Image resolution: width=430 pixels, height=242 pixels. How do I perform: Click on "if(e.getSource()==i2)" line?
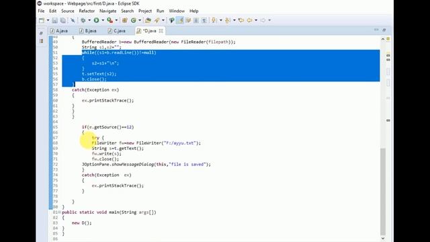(107, 127)
